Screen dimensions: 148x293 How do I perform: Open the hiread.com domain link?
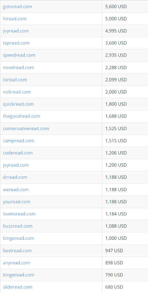click(15, 19)
